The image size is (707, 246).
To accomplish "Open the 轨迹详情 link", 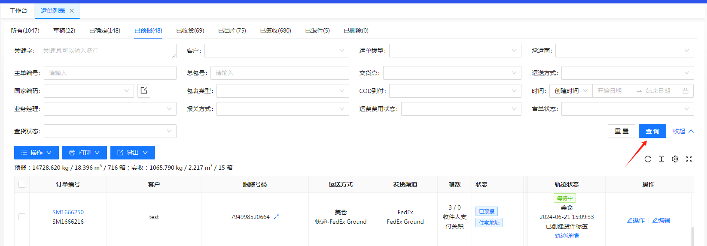I will coord(567,236).
